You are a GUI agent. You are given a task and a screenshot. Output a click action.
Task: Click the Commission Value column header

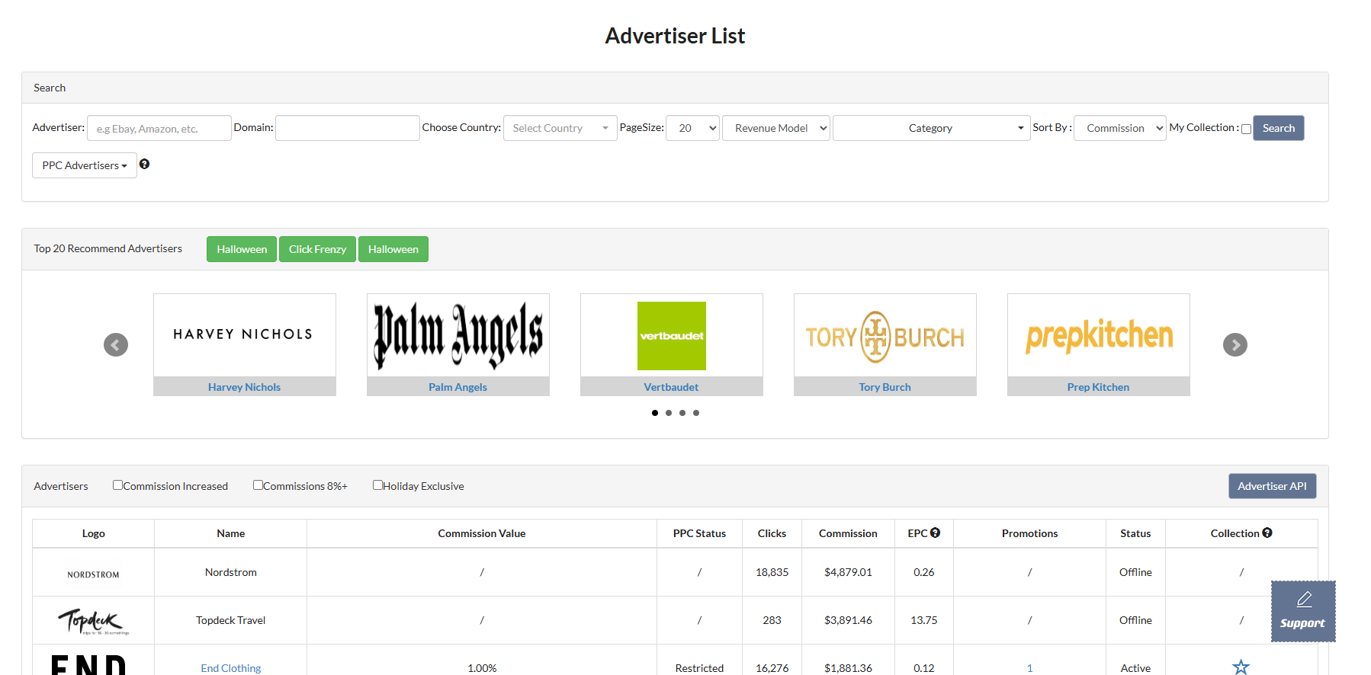pos(482,533)
